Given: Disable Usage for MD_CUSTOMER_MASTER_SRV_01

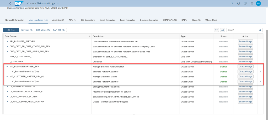Looking at the screenshot, I should [x=245, y=77].
